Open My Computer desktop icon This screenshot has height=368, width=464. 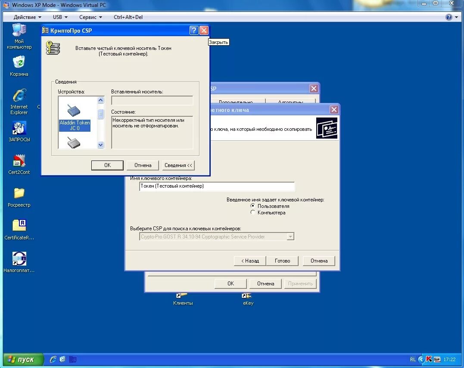19,36
